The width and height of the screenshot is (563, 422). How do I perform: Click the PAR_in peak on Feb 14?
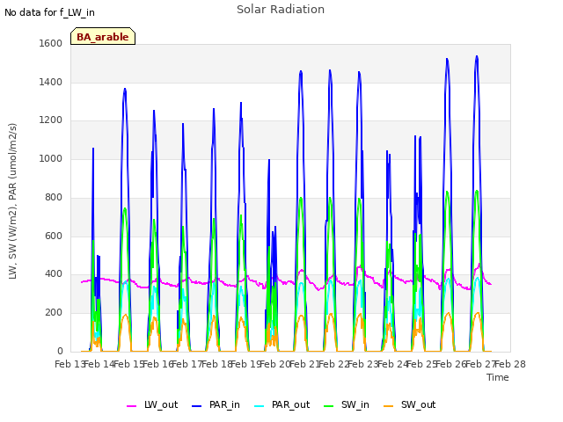point(125,89)
